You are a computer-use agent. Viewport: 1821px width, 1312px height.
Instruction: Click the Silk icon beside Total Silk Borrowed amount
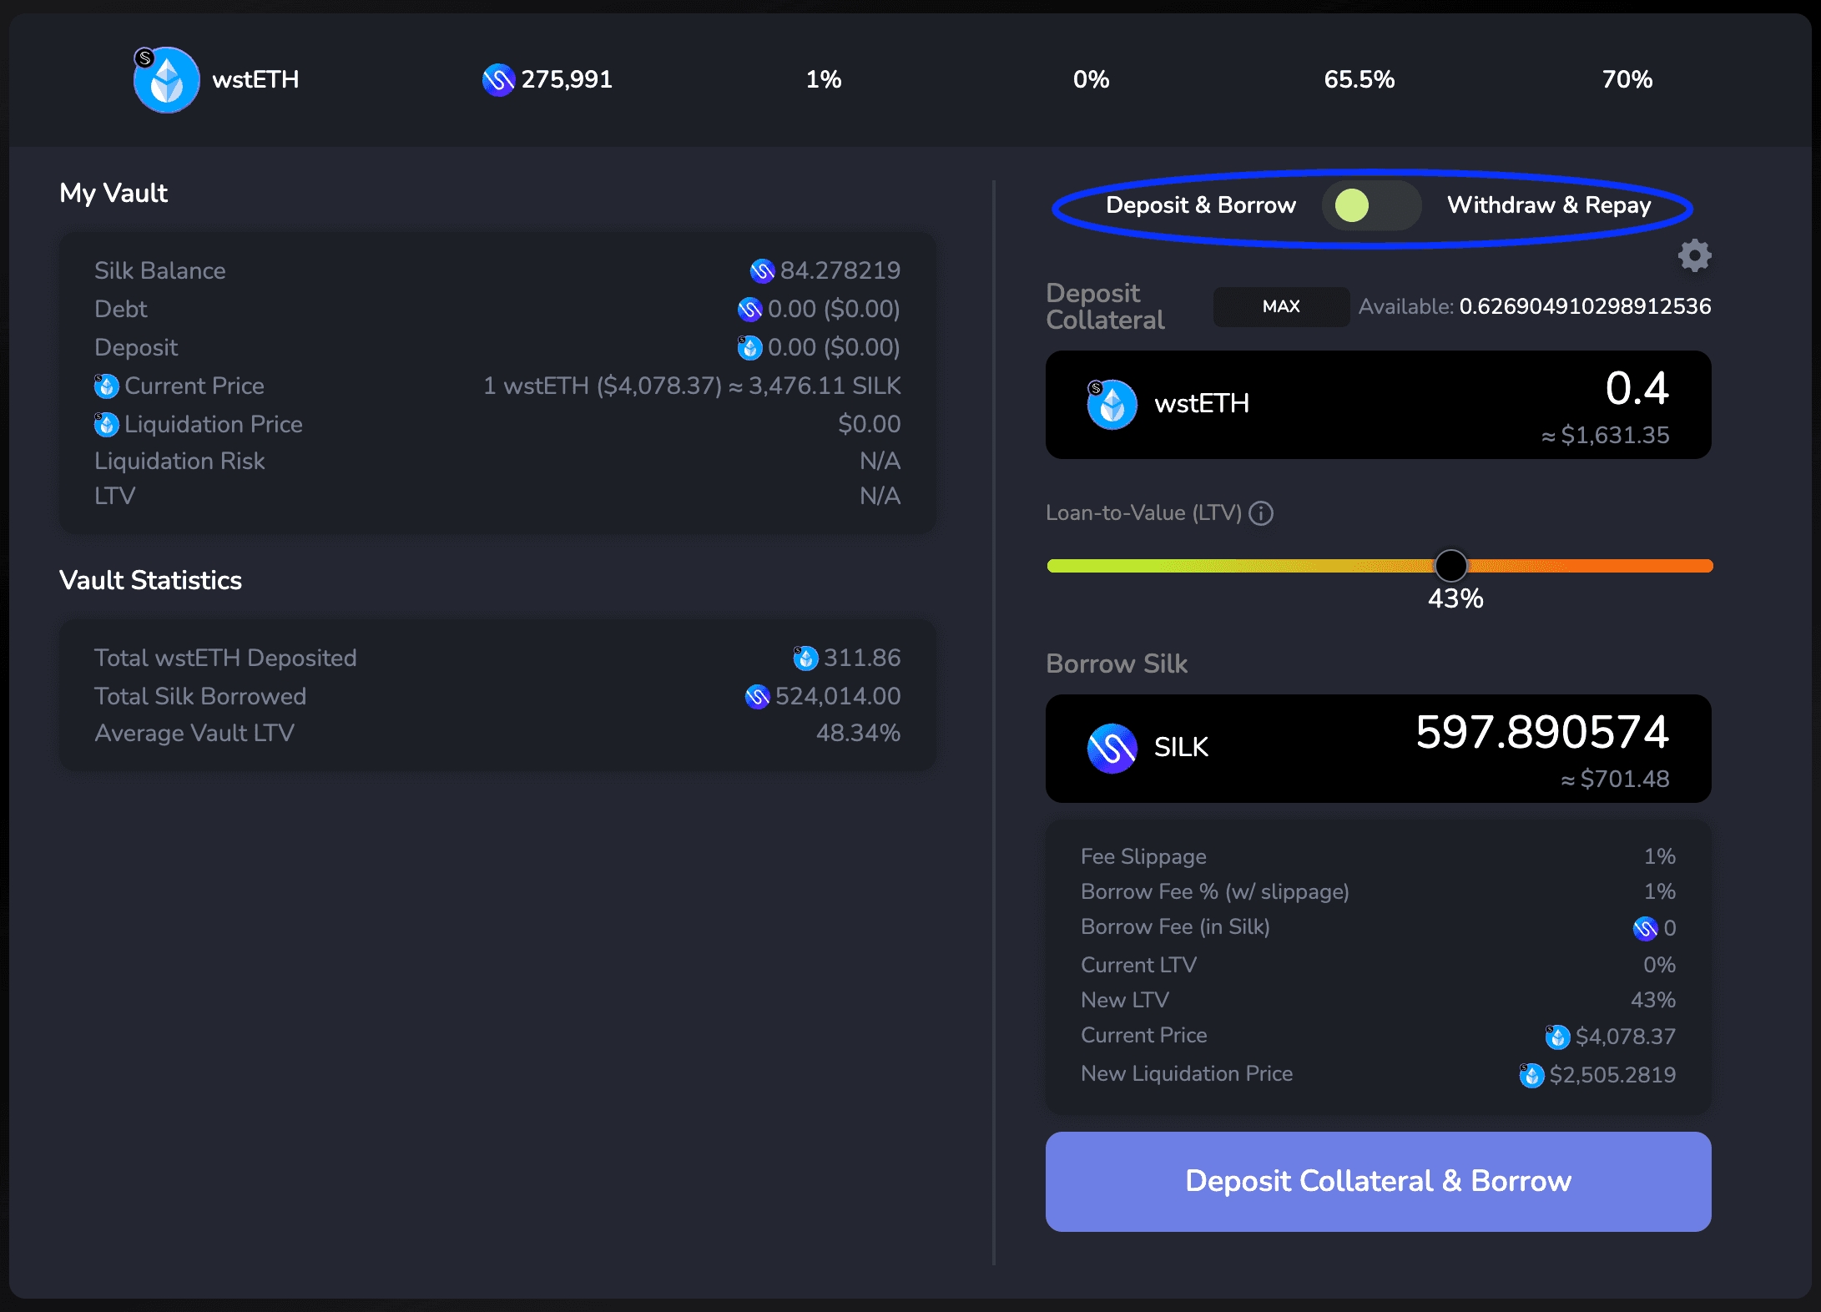(757, 697)
